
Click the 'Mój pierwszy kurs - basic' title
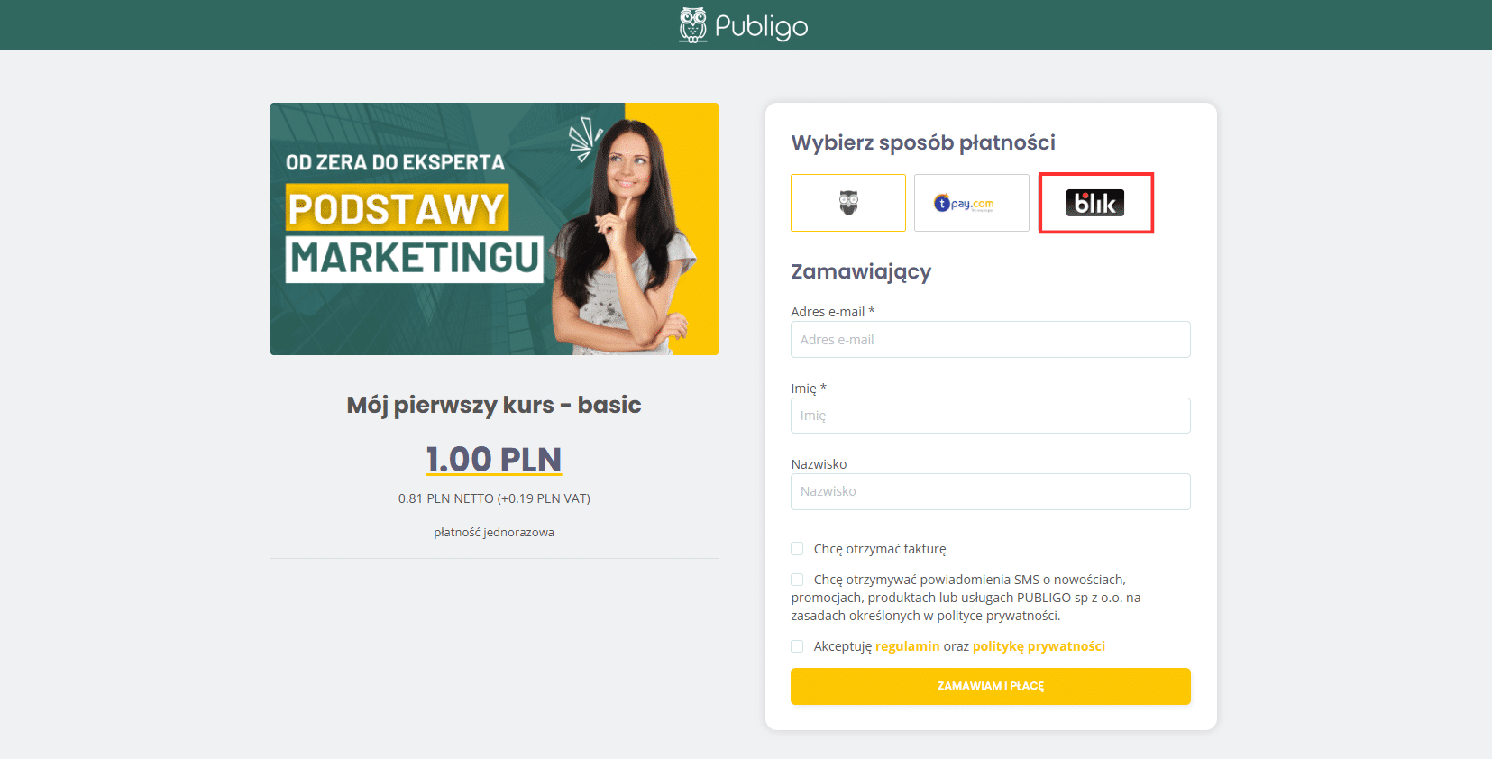click(494, 405)
